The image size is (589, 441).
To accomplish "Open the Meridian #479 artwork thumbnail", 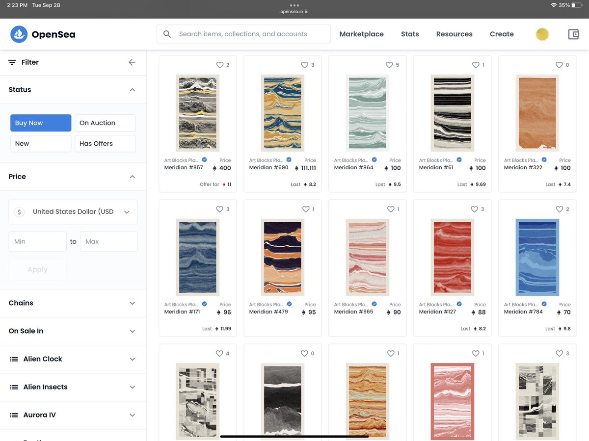I will [x=283, y=258].
